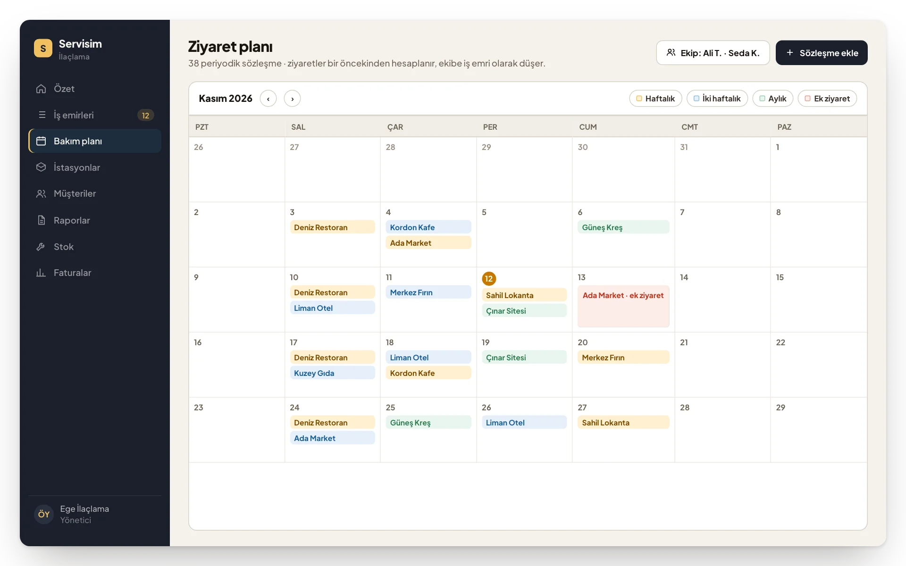This screenshot has width=906, height=566.
Task: Click the İstasyonlar box icon
Action: 41,167
